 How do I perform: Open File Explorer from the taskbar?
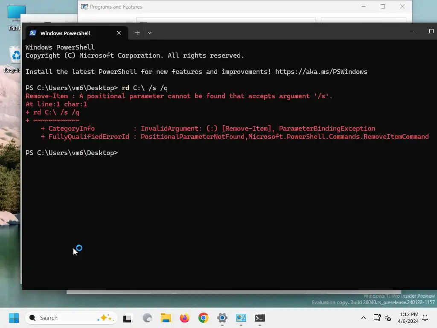click(166, 318)
